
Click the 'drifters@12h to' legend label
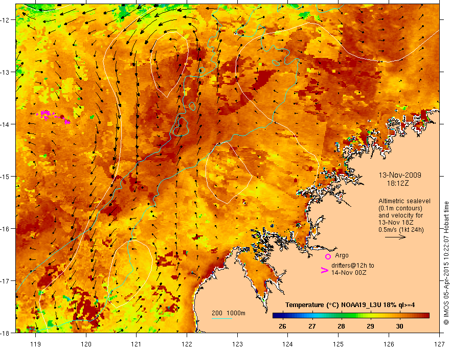(353, 266)
